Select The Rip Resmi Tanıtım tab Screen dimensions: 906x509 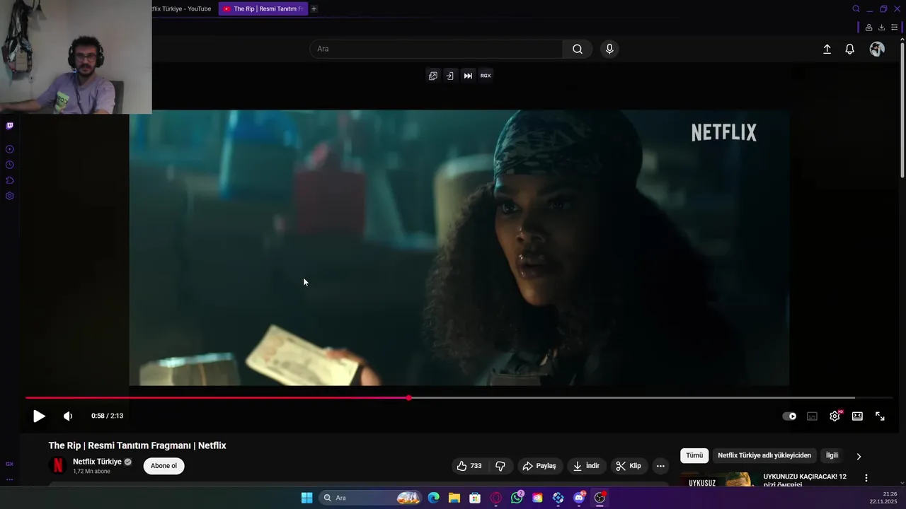263,8
